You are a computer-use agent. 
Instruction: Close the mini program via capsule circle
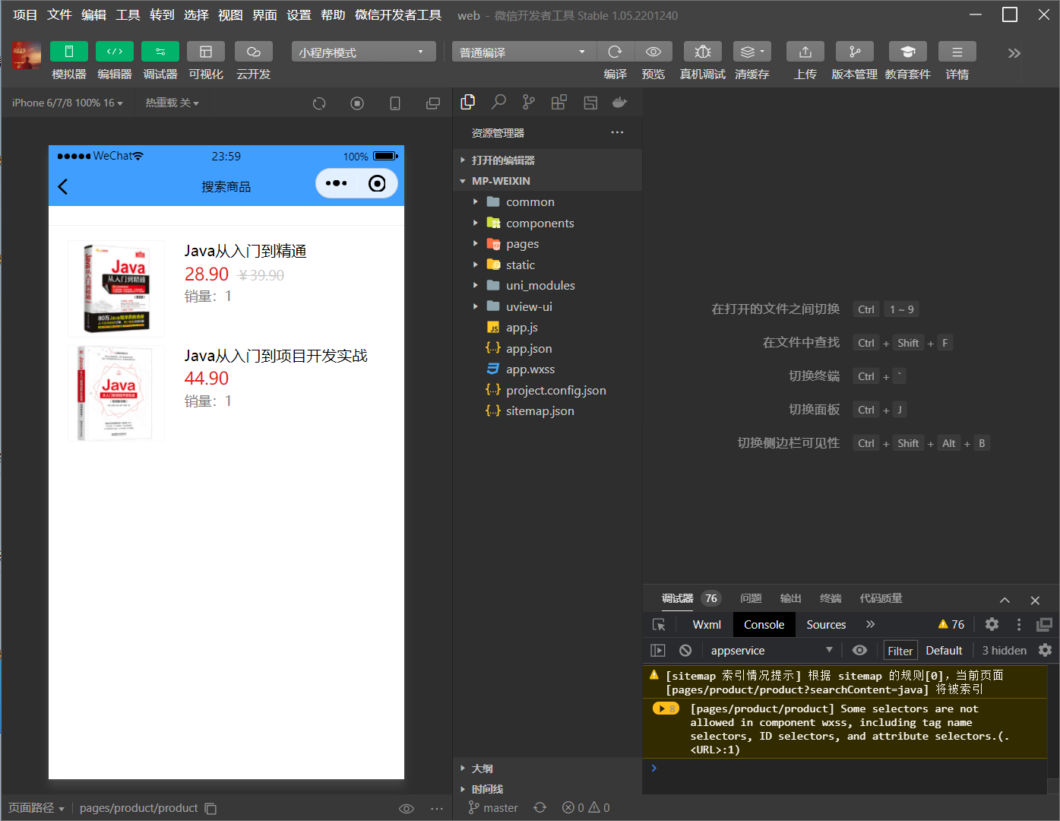(x=377, y=183)
